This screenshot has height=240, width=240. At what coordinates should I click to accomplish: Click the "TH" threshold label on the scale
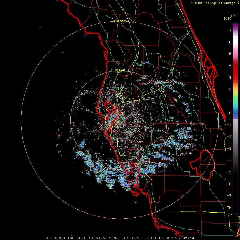tap(229, 208)
